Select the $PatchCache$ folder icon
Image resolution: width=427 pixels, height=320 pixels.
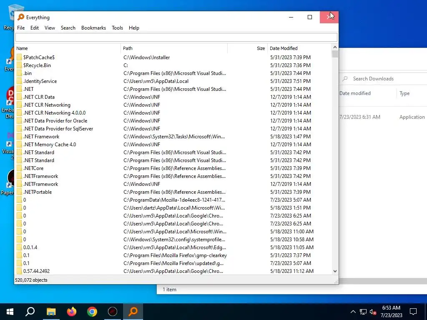(19, 57)
